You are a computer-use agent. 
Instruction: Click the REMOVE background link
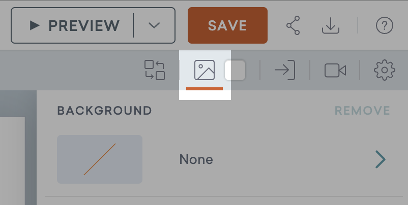(362, 111)
